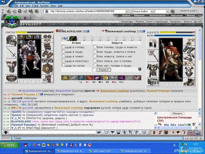Click Вежливый снайпер boots equipment slot

[x=189, y=82]
